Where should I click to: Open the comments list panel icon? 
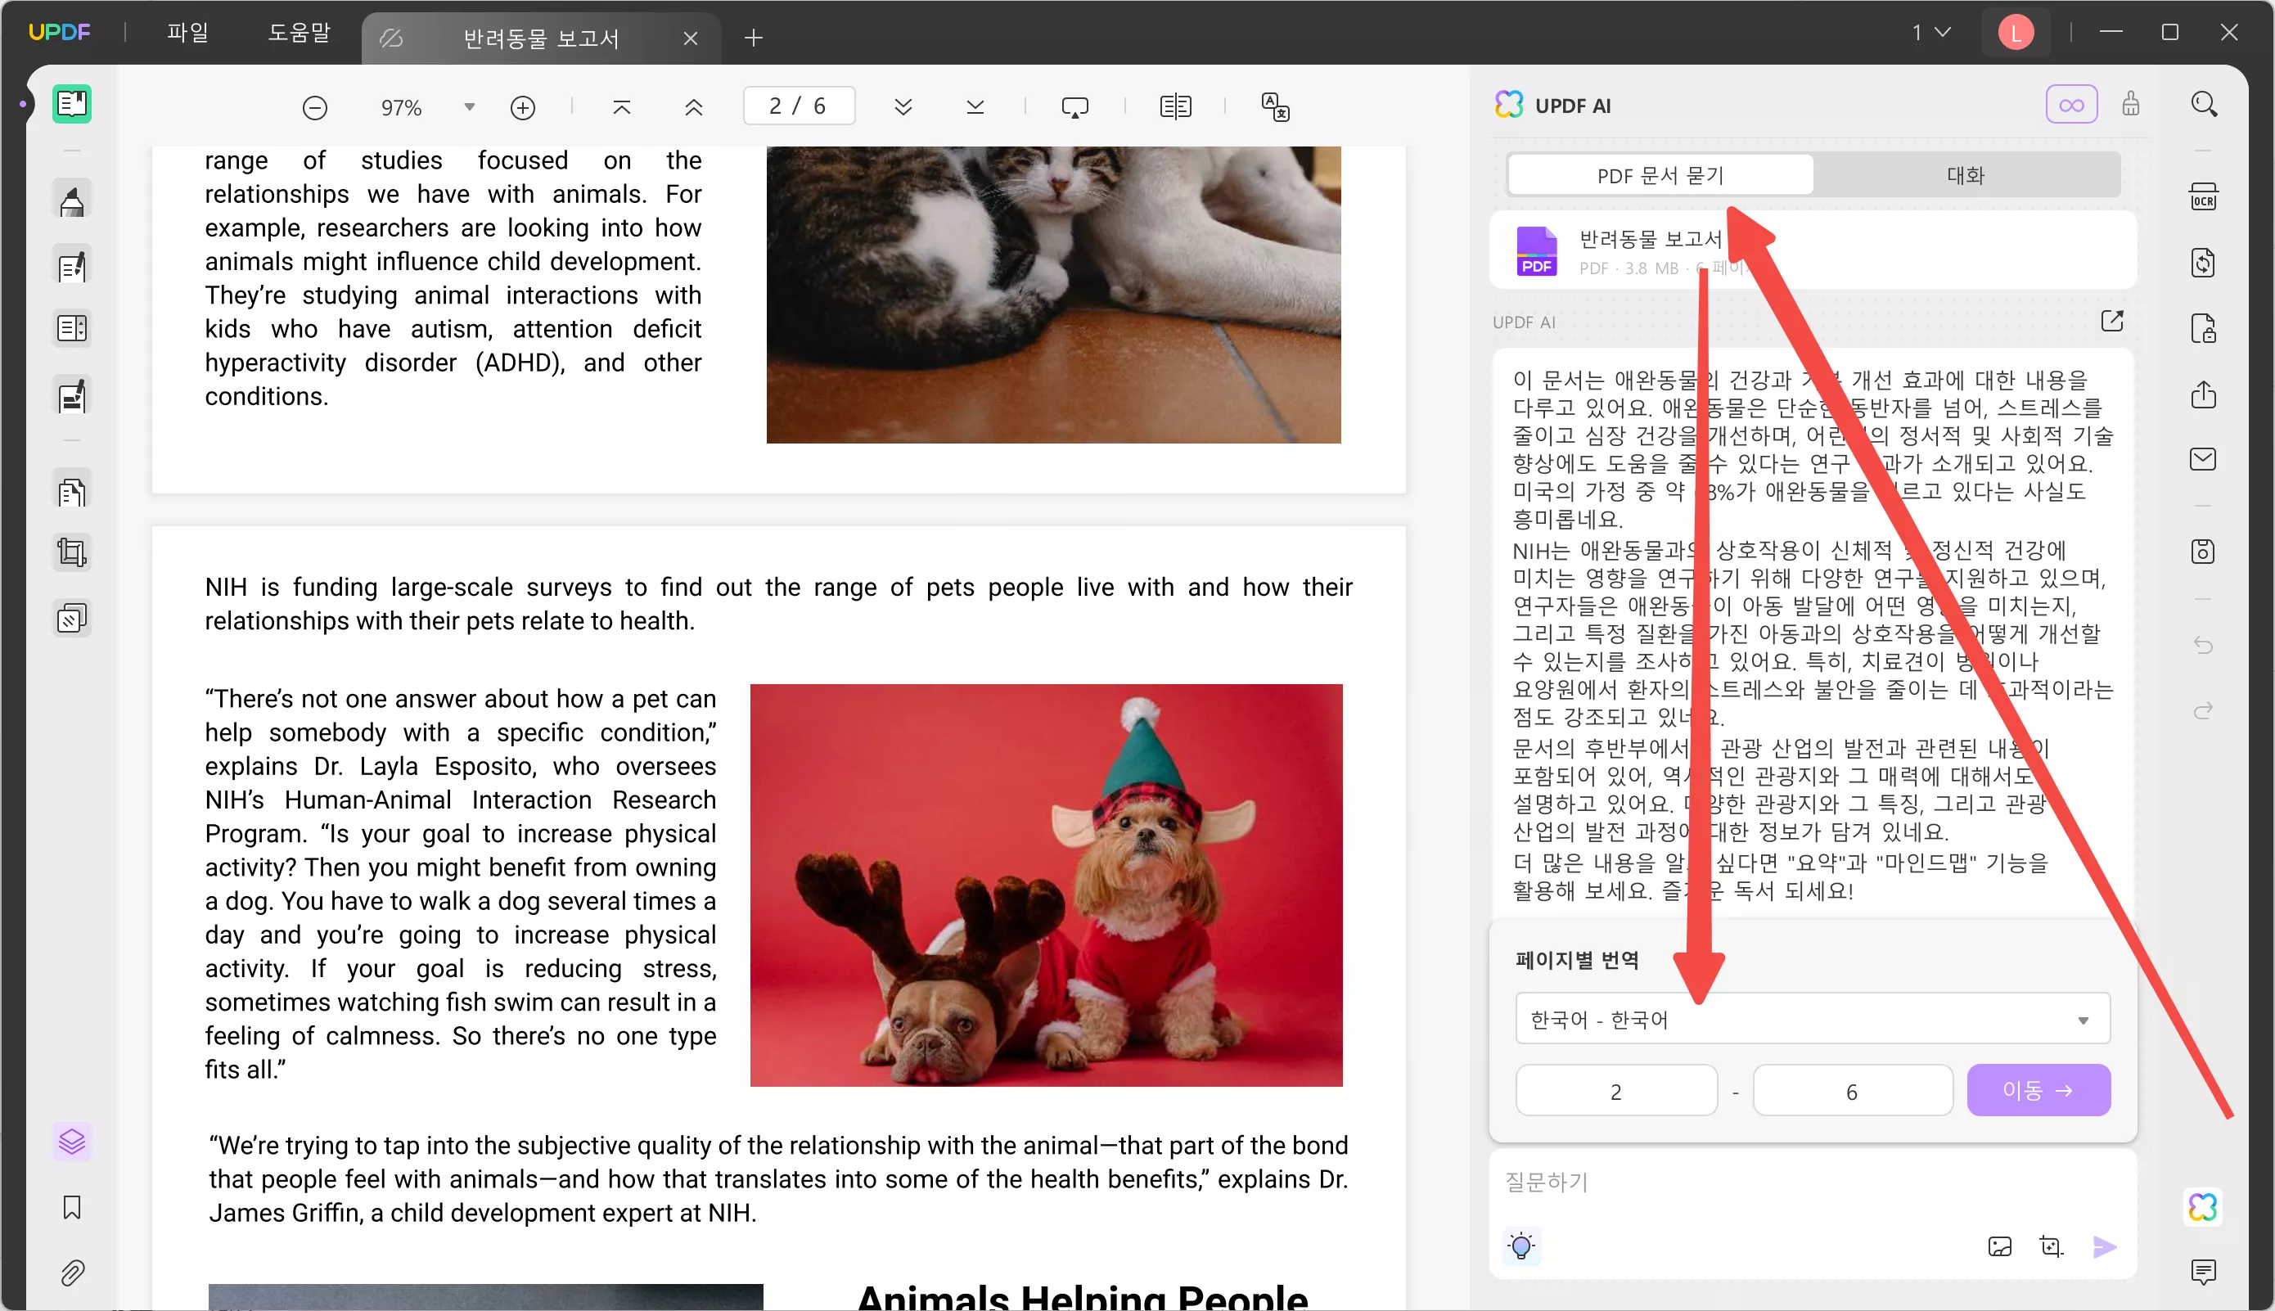[2203, 1272]
